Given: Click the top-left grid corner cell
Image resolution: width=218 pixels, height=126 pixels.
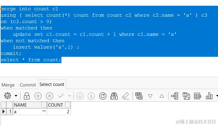Looking at the screenshot, I should click(x=4, y=105).
